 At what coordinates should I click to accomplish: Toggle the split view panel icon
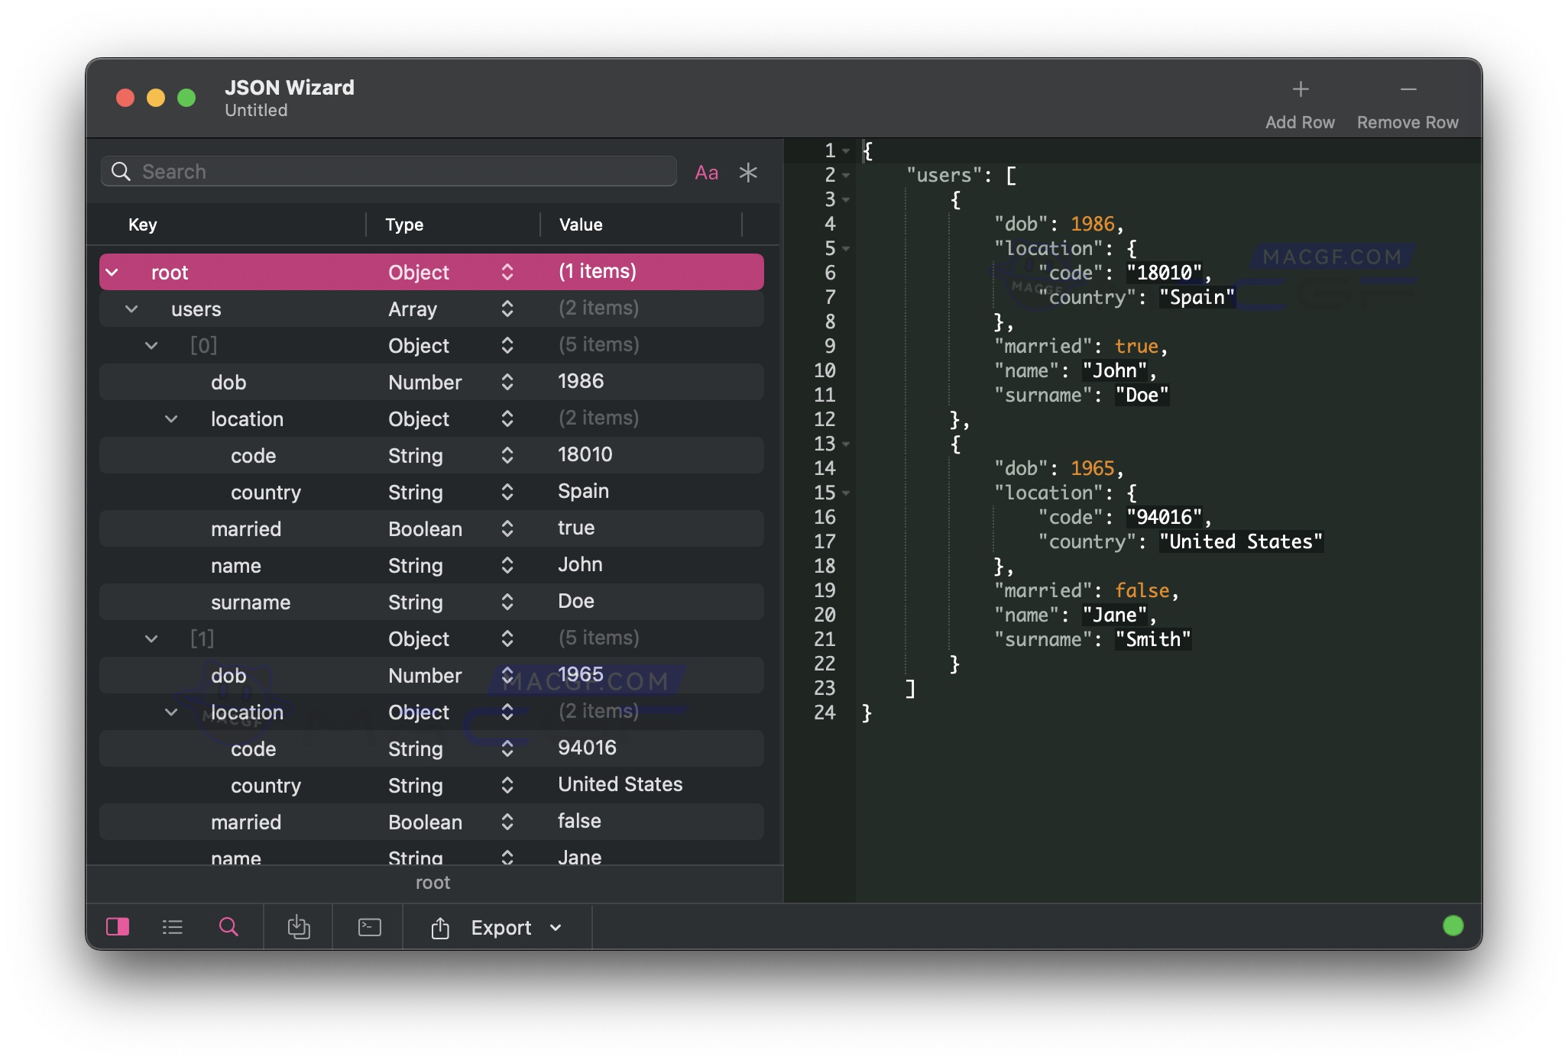click(x=118, y=927)
